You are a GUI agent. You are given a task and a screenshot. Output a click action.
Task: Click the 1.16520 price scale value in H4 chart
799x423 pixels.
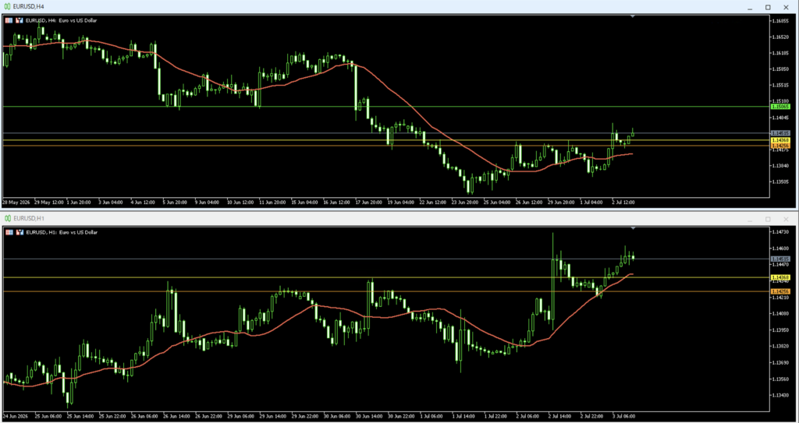point(780,37)
